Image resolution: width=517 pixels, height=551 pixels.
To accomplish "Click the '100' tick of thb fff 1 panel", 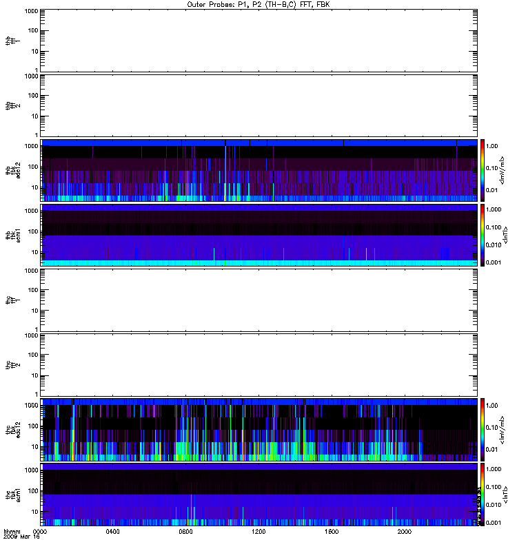I will click(x=33, y=30).
